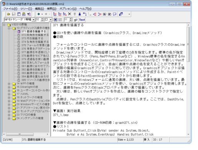198x150 pixels.
Task: Click the '371_1.bmp' text in the editor
Action: point(61,115)
